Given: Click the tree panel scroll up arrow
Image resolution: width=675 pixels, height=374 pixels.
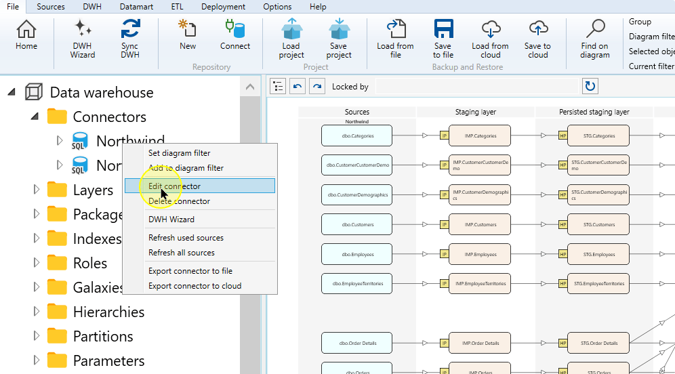Looking at the screenshot, I should [x=250, y=87].
